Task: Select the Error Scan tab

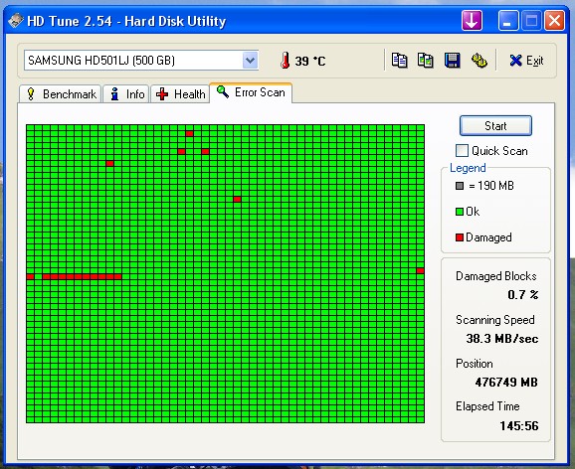Action: tap(251, 92)
